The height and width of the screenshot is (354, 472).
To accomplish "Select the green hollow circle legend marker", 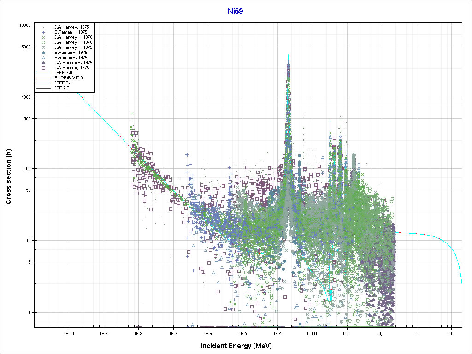I will [x=43, y=42].
